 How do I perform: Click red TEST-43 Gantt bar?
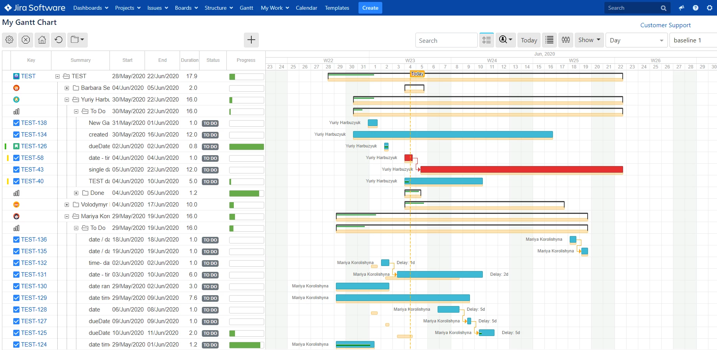(522, 169)
